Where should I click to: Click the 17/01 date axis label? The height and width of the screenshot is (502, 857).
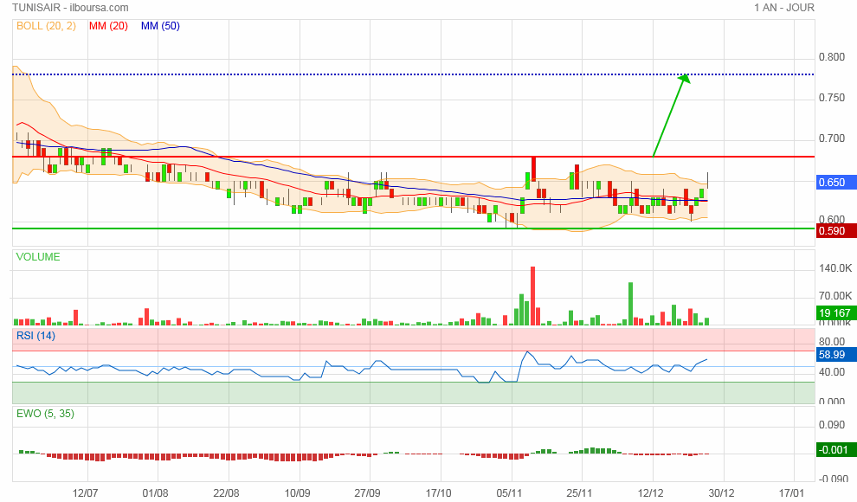791,492
